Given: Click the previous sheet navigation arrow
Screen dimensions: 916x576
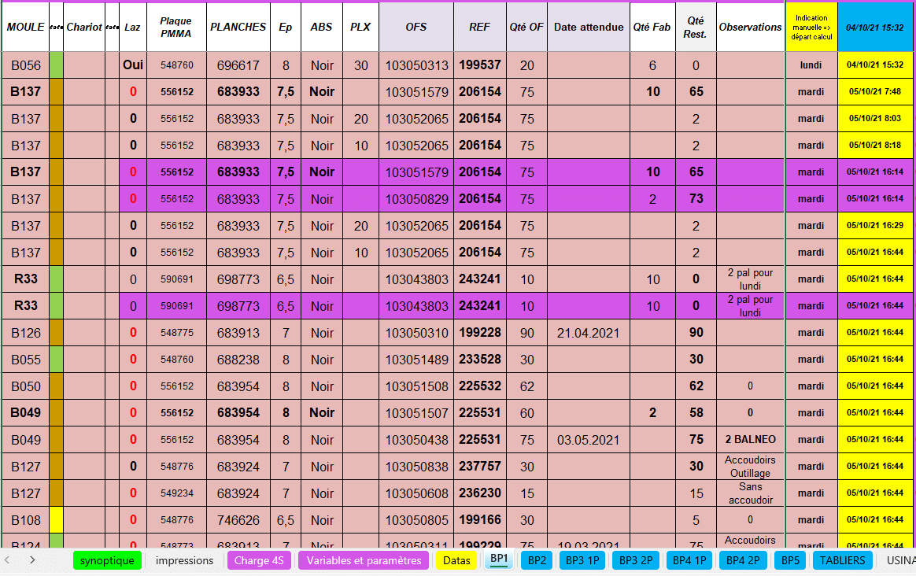Looking at the screenshot, I should [x=8, y=560].
